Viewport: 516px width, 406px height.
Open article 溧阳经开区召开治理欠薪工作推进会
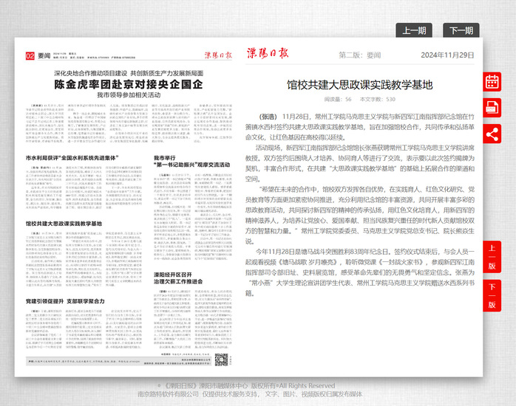(x=178, y=278)
